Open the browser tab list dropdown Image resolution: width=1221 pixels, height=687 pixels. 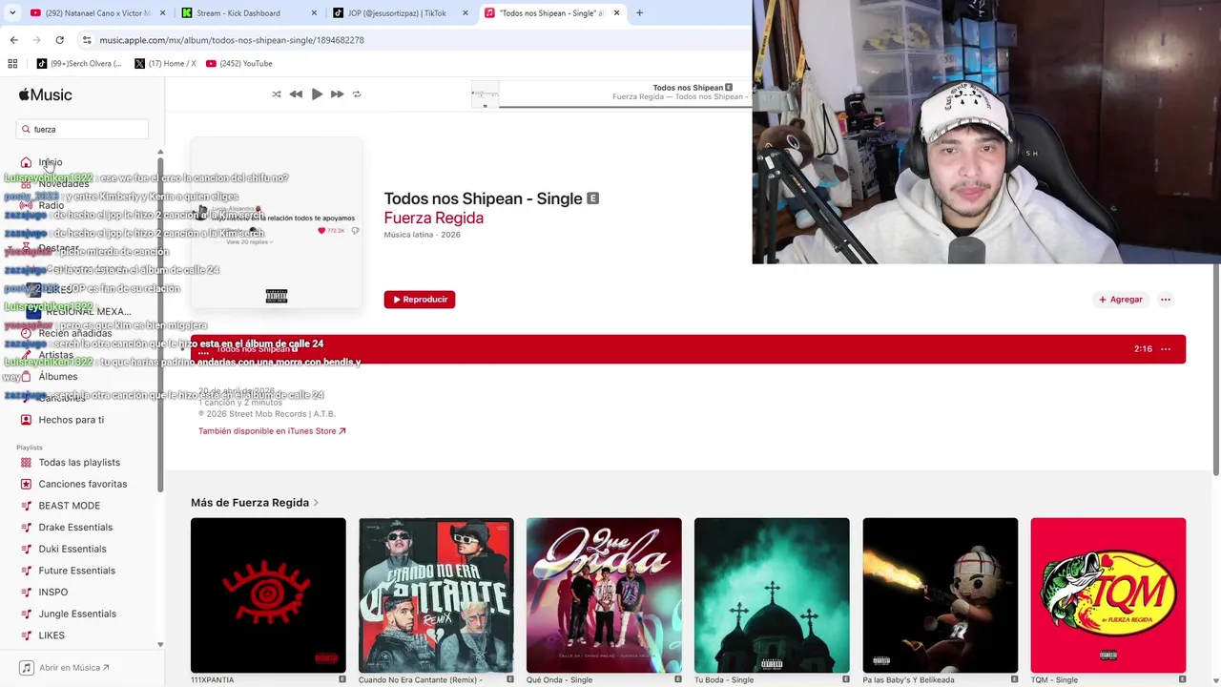(12, 13)
